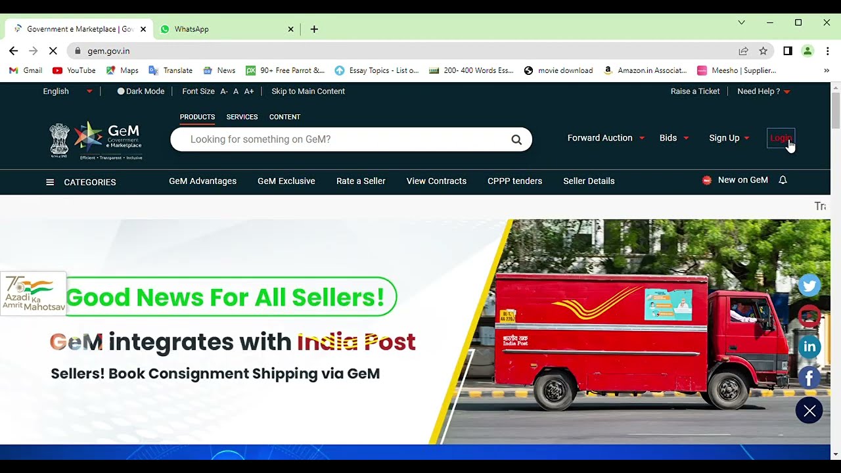
Task: Open CPPP tenders menu item
Action: (x=514, y=181)
